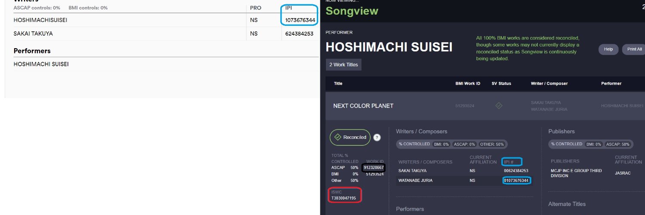Click the Songview heading
Image resolution: width=645 pixels, height=215 pixels.
[352, 11]
